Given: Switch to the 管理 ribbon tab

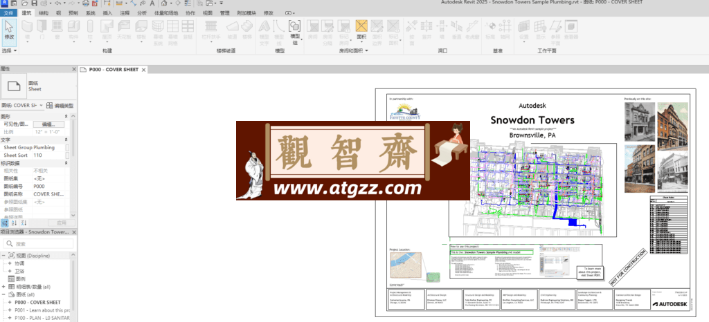Looking at the screenshot, I should [x=225, y=13].
